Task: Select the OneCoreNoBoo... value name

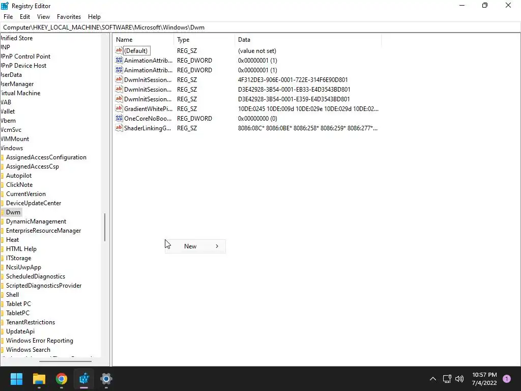Action: pos(148,118)
